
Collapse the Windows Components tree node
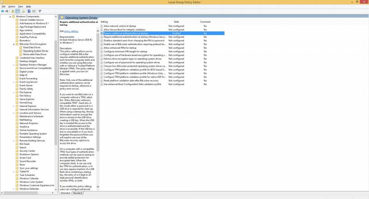tap(11, 16)
